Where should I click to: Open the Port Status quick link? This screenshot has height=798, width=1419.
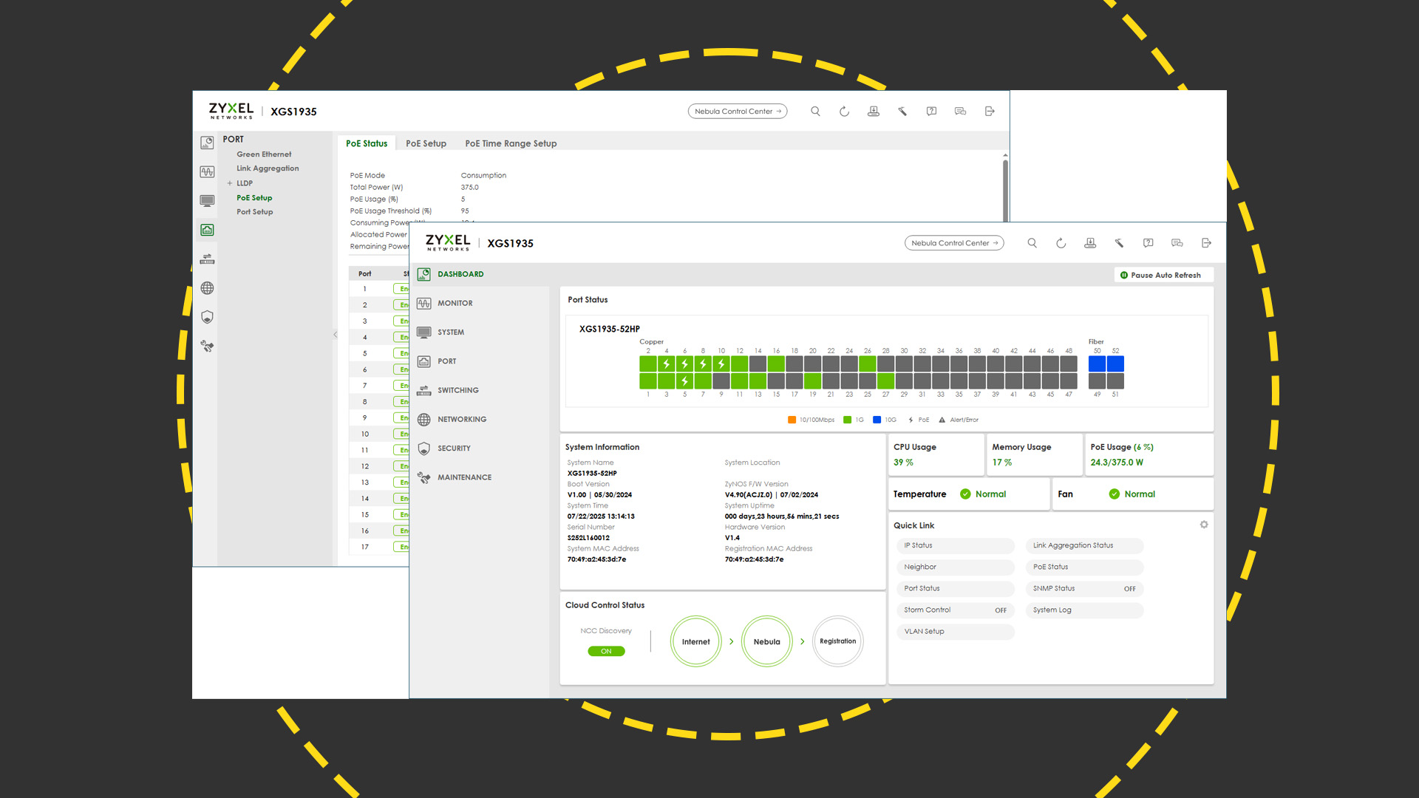955,589
